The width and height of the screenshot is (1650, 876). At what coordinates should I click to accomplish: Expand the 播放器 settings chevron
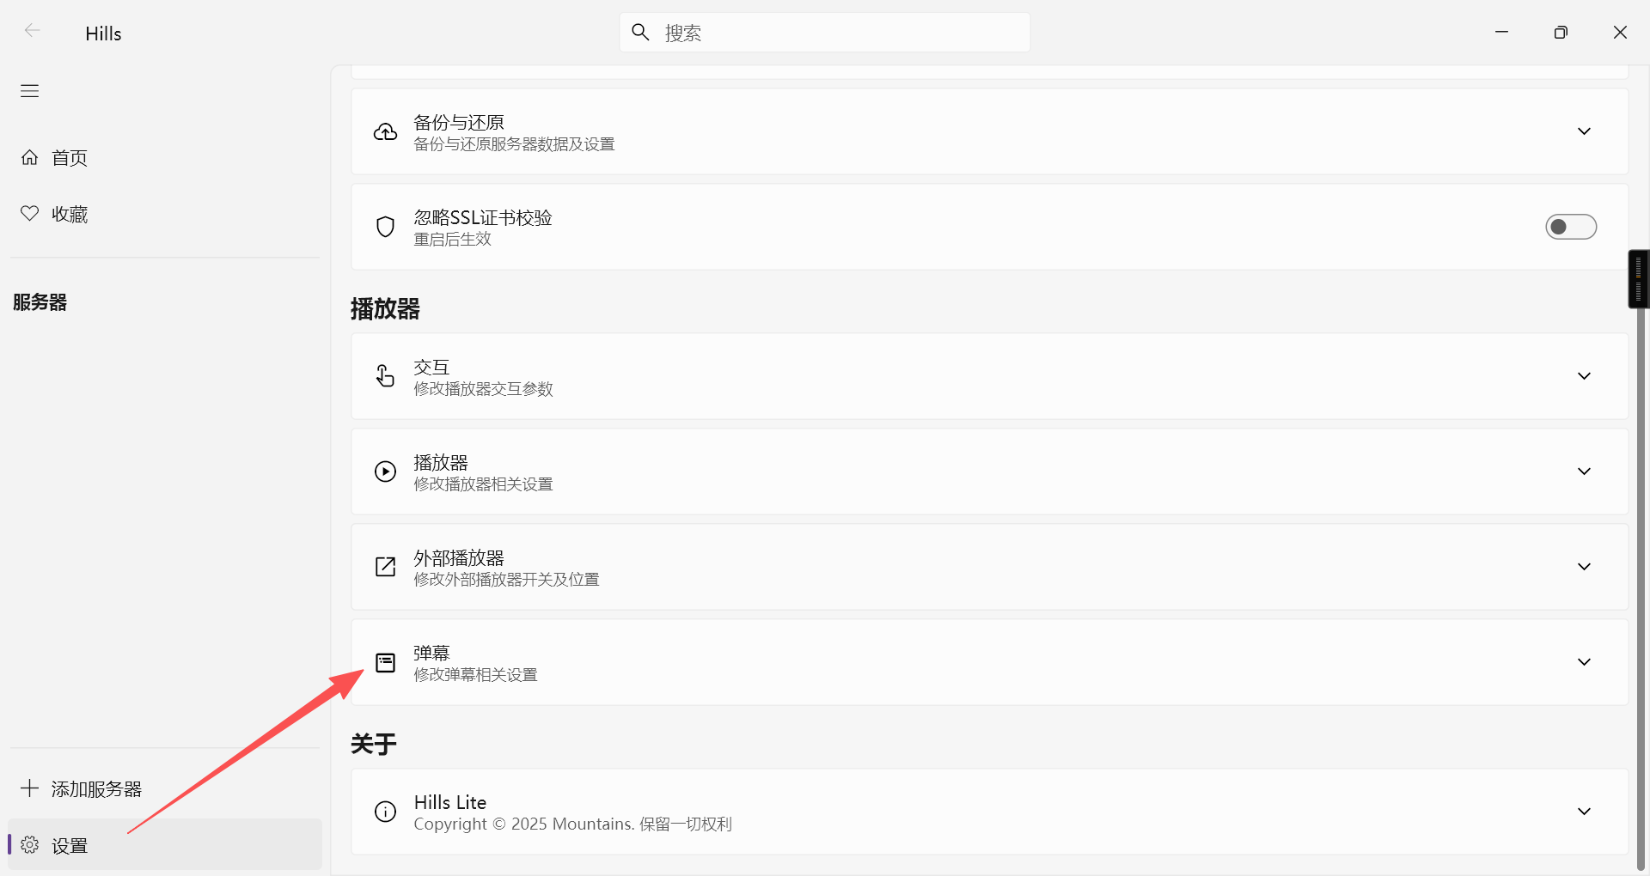(x=1584, y=471)
